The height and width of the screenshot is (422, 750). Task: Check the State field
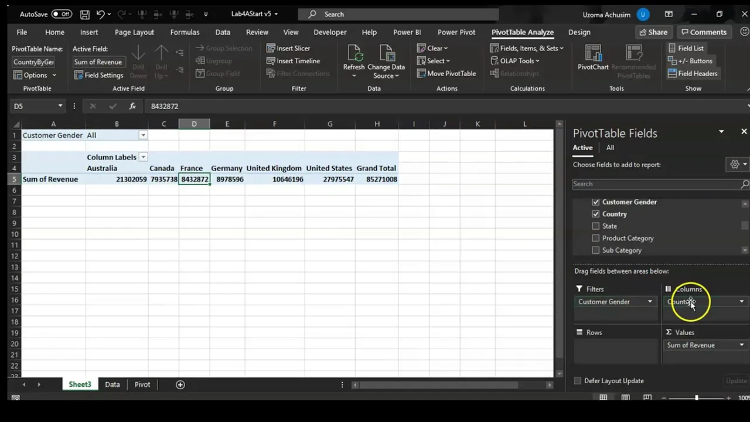(x=596, y=226)
